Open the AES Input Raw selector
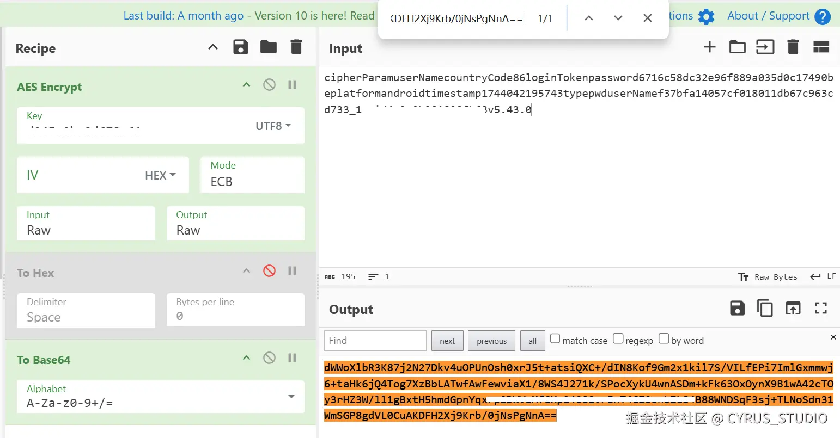 coord(86,223)
